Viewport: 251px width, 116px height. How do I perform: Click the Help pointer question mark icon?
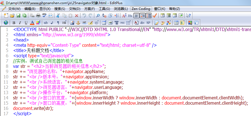click(188, 16)
